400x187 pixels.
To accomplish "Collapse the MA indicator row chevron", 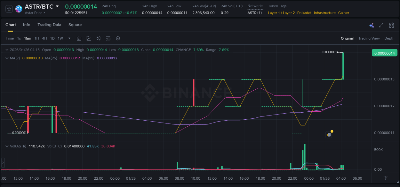I will pos(6,58).
